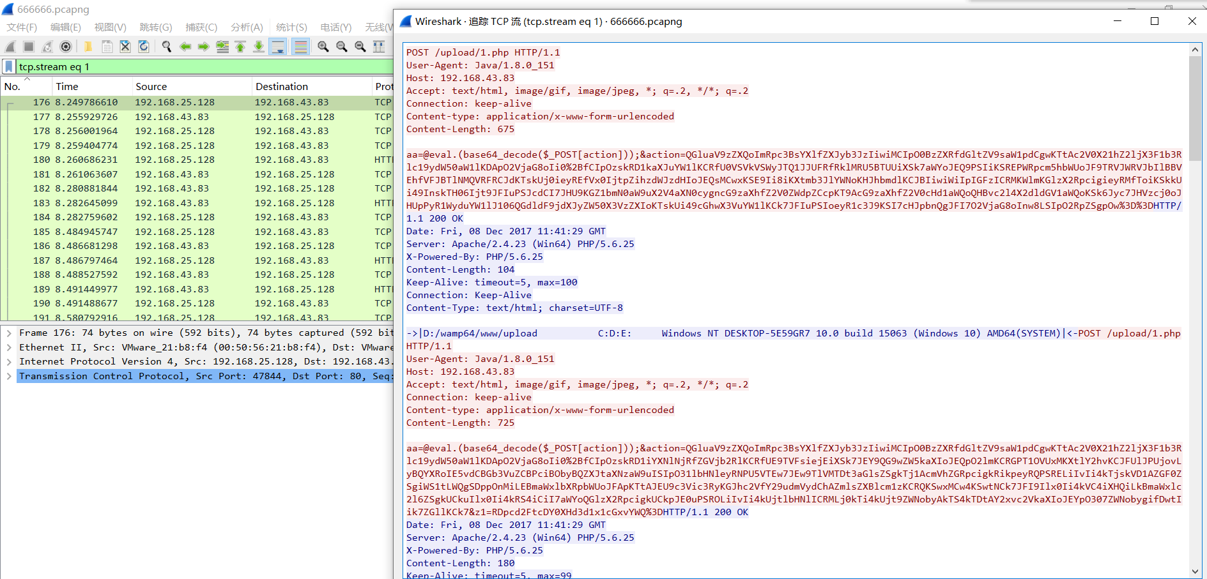
Task: Open the 分析(A) menu
Action: 247,27
